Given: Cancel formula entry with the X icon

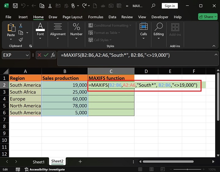Looking at the screenshot, I should click(x=39, y=55).
